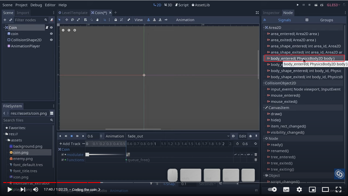Screen dimensions: 348x196
Task: Zoom in the canvas with plus button
Action: (75, 30)
